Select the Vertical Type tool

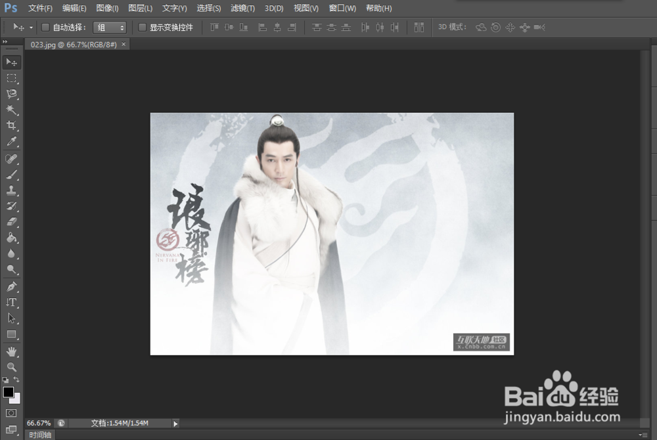click(11, 303)
